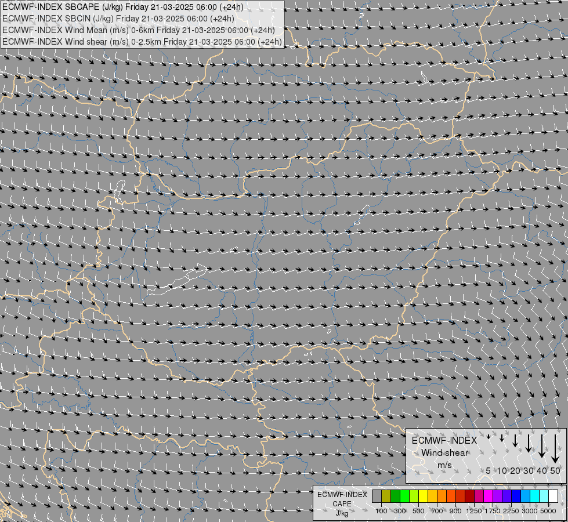The width and height of the screenshot is (568, 522).
Task: Click the '10' wind shear scale number
Action: click(x=502, y=470)
